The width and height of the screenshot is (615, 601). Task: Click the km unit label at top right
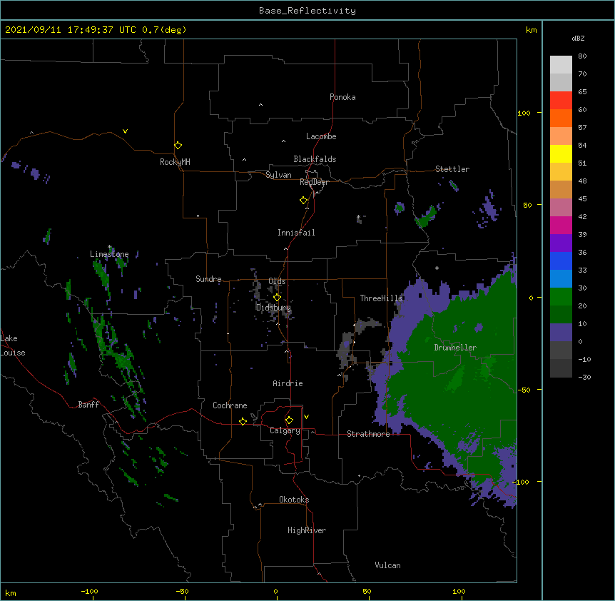(x=532, y=30)
